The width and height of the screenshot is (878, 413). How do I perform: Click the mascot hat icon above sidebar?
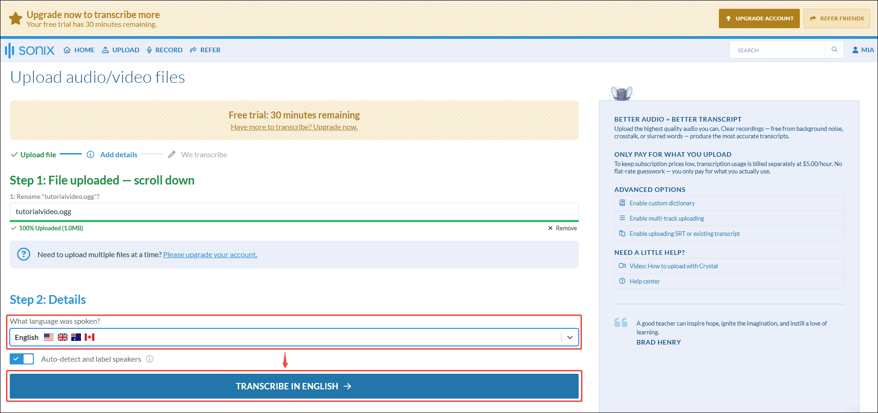coord(622,93)
